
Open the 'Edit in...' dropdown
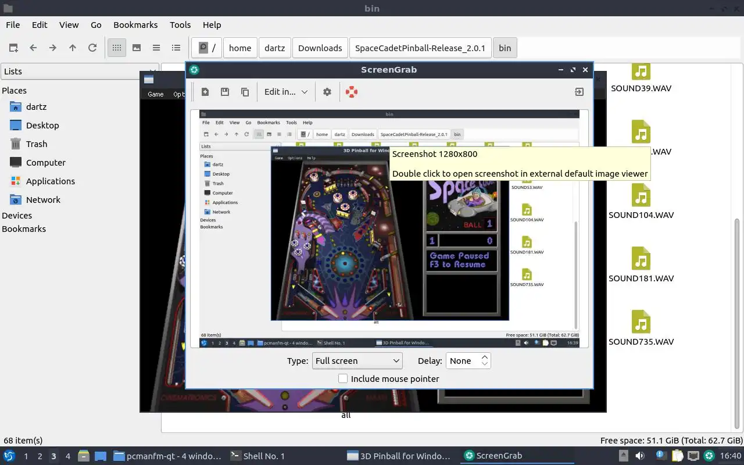pyautogui.click(x=285, y=92)
